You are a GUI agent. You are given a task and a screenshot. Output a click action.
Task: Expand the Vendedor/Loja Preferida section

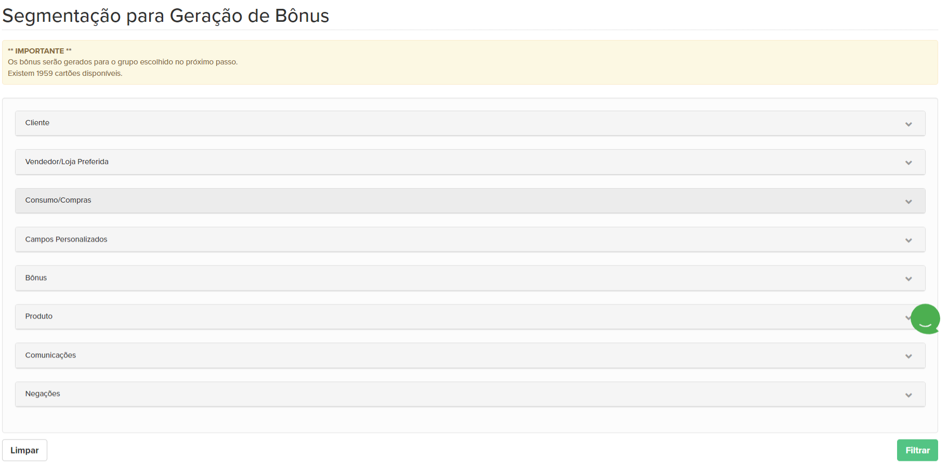(x=470, y=162)
